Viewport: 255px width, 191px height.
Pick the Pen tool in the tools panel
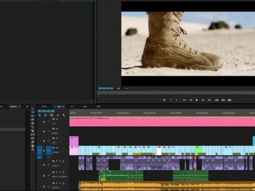[x=33, y=141]
